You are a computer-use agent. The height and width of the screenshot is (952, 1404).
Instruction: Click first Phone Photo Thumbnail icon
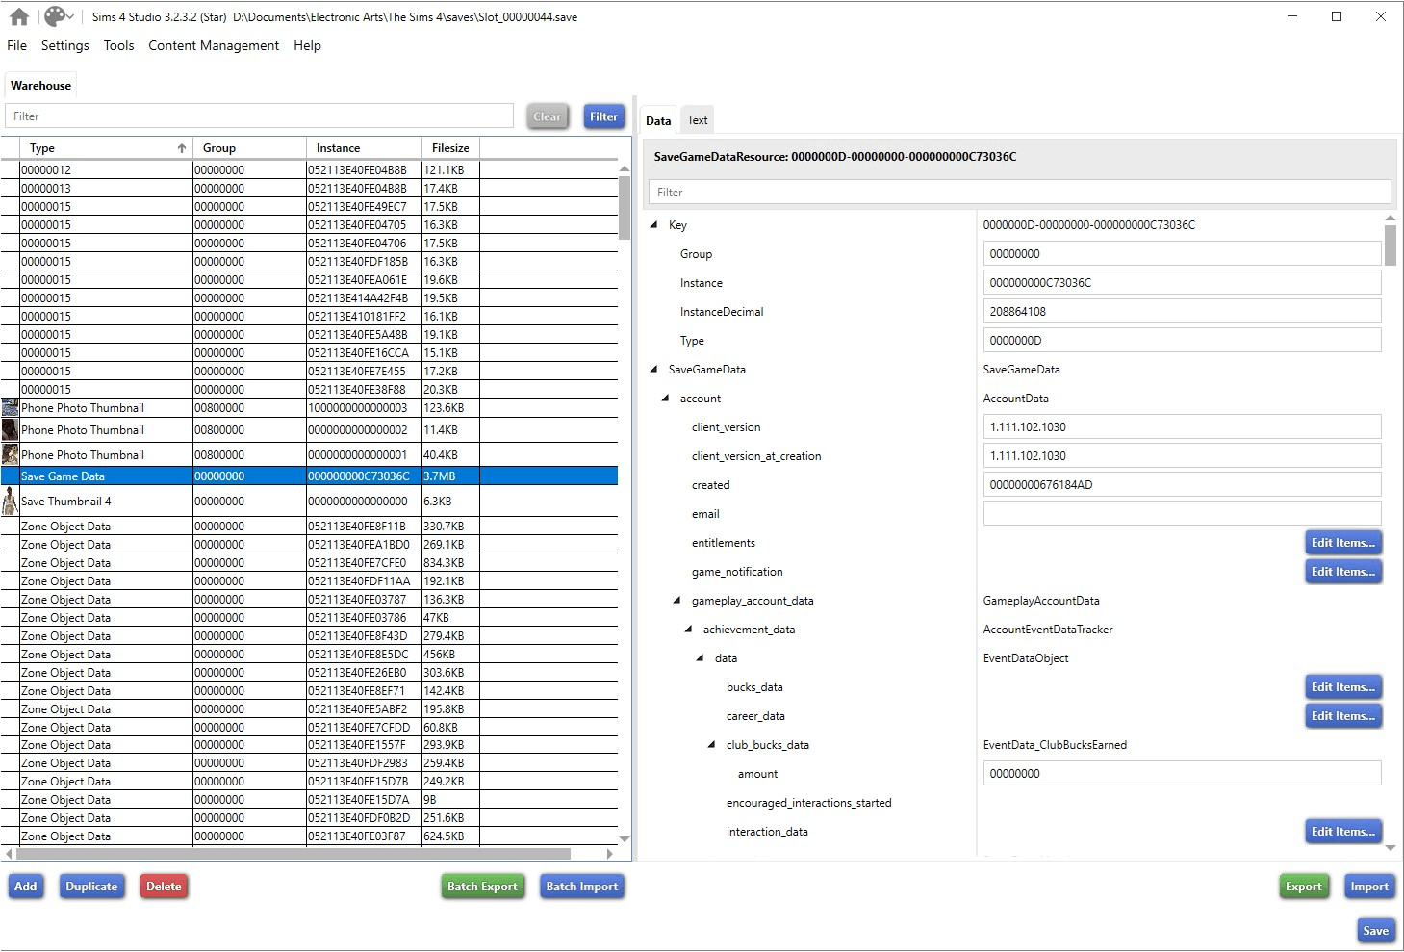pos(10,408)
